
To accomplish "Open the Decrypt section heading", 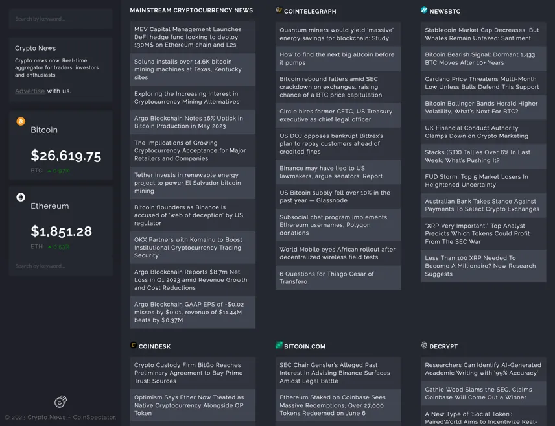I will (443, 346).
